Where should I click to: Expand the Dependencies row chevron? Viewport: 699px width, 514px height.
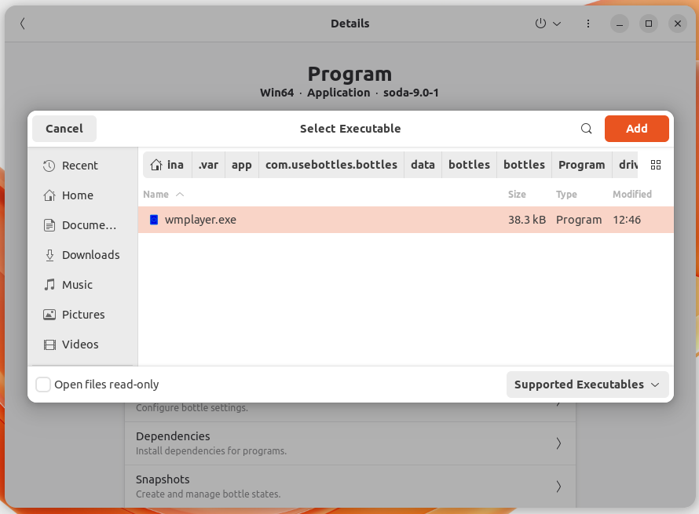click(558, 443)
